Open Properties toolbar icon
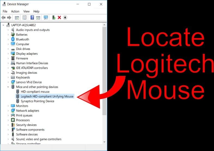The width and height of the screenshot is (214, 151). click(x=25, y=17)
